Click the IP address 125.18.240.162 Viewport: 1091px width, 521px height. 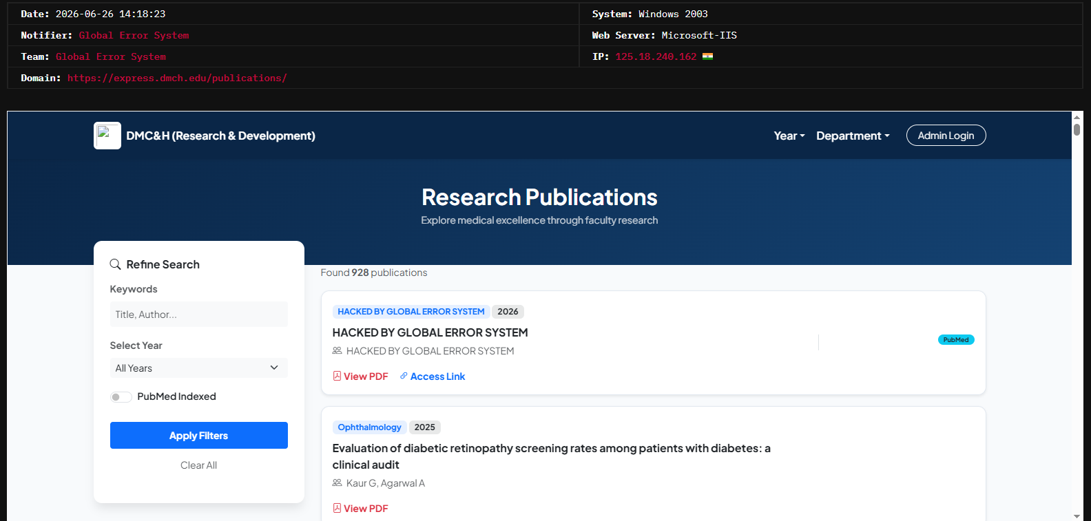656,56
